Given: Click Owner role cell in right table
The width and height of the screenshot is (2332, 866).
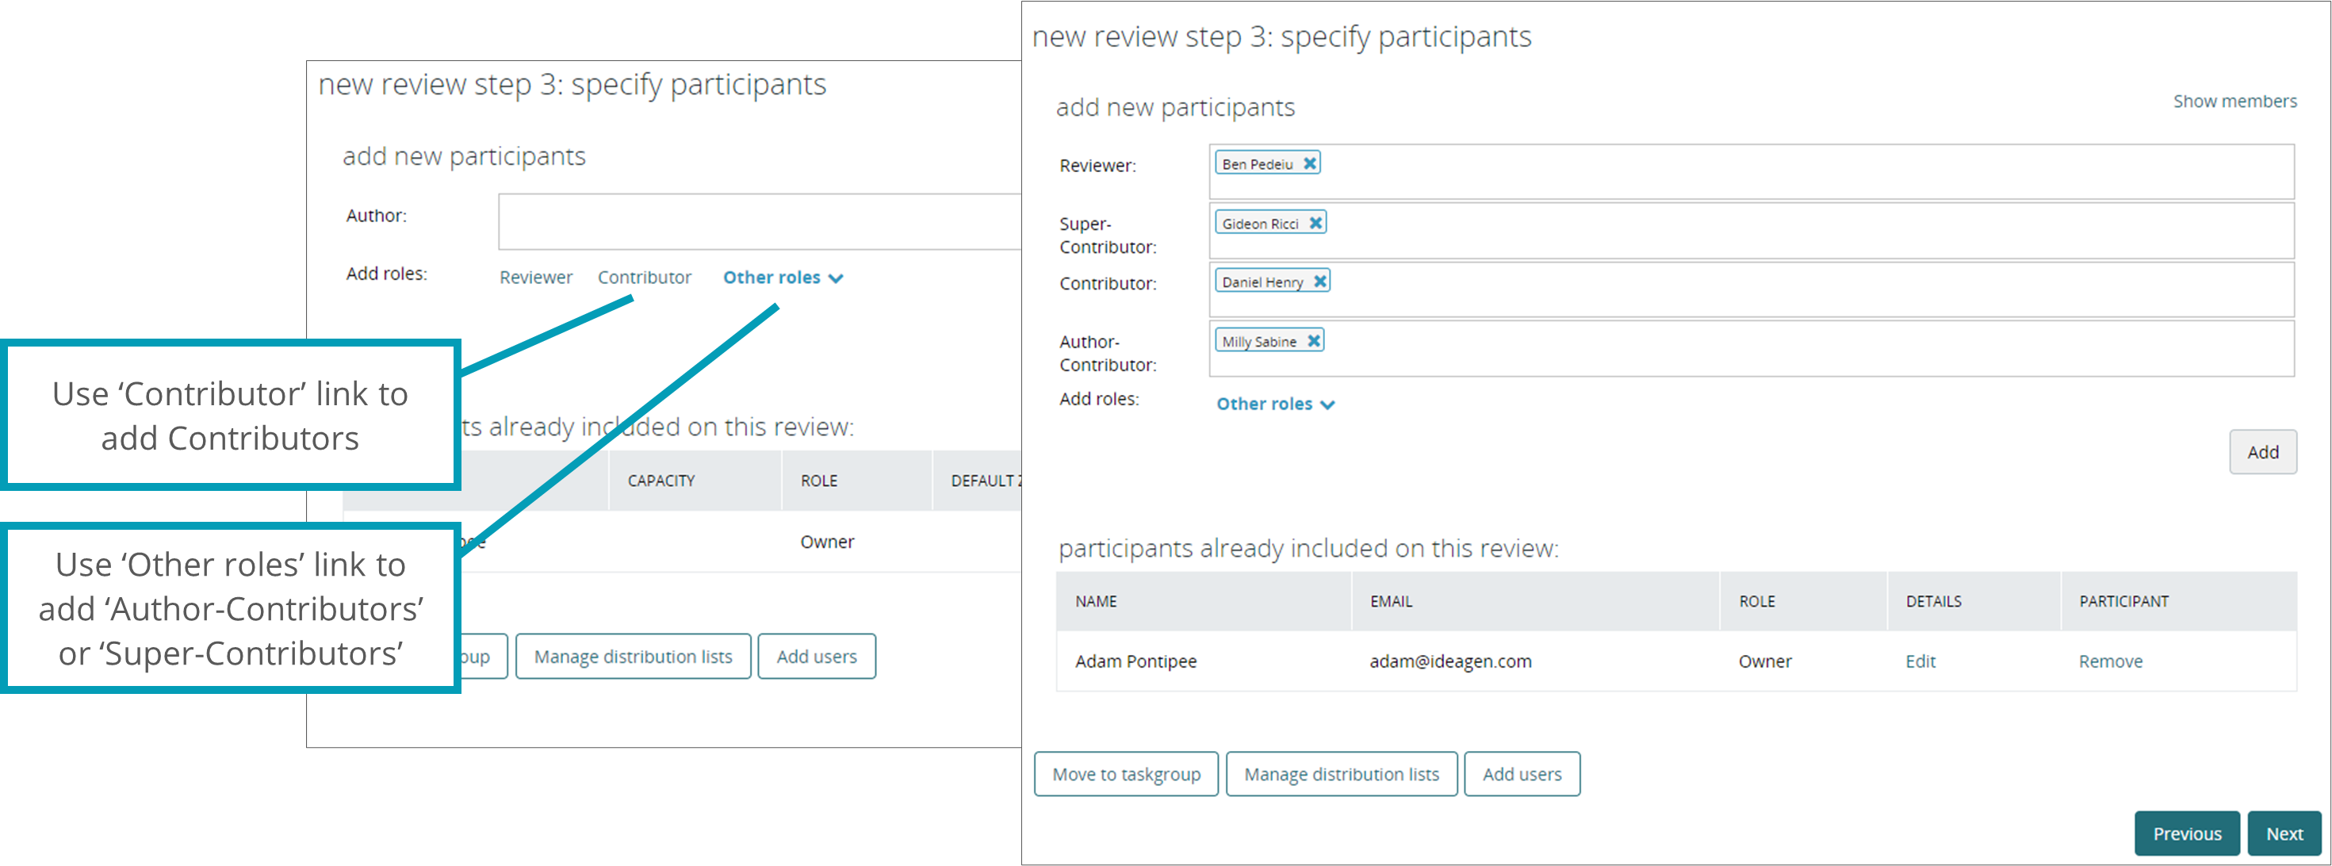Looking at the screenshot, I should pos(1764,661).
